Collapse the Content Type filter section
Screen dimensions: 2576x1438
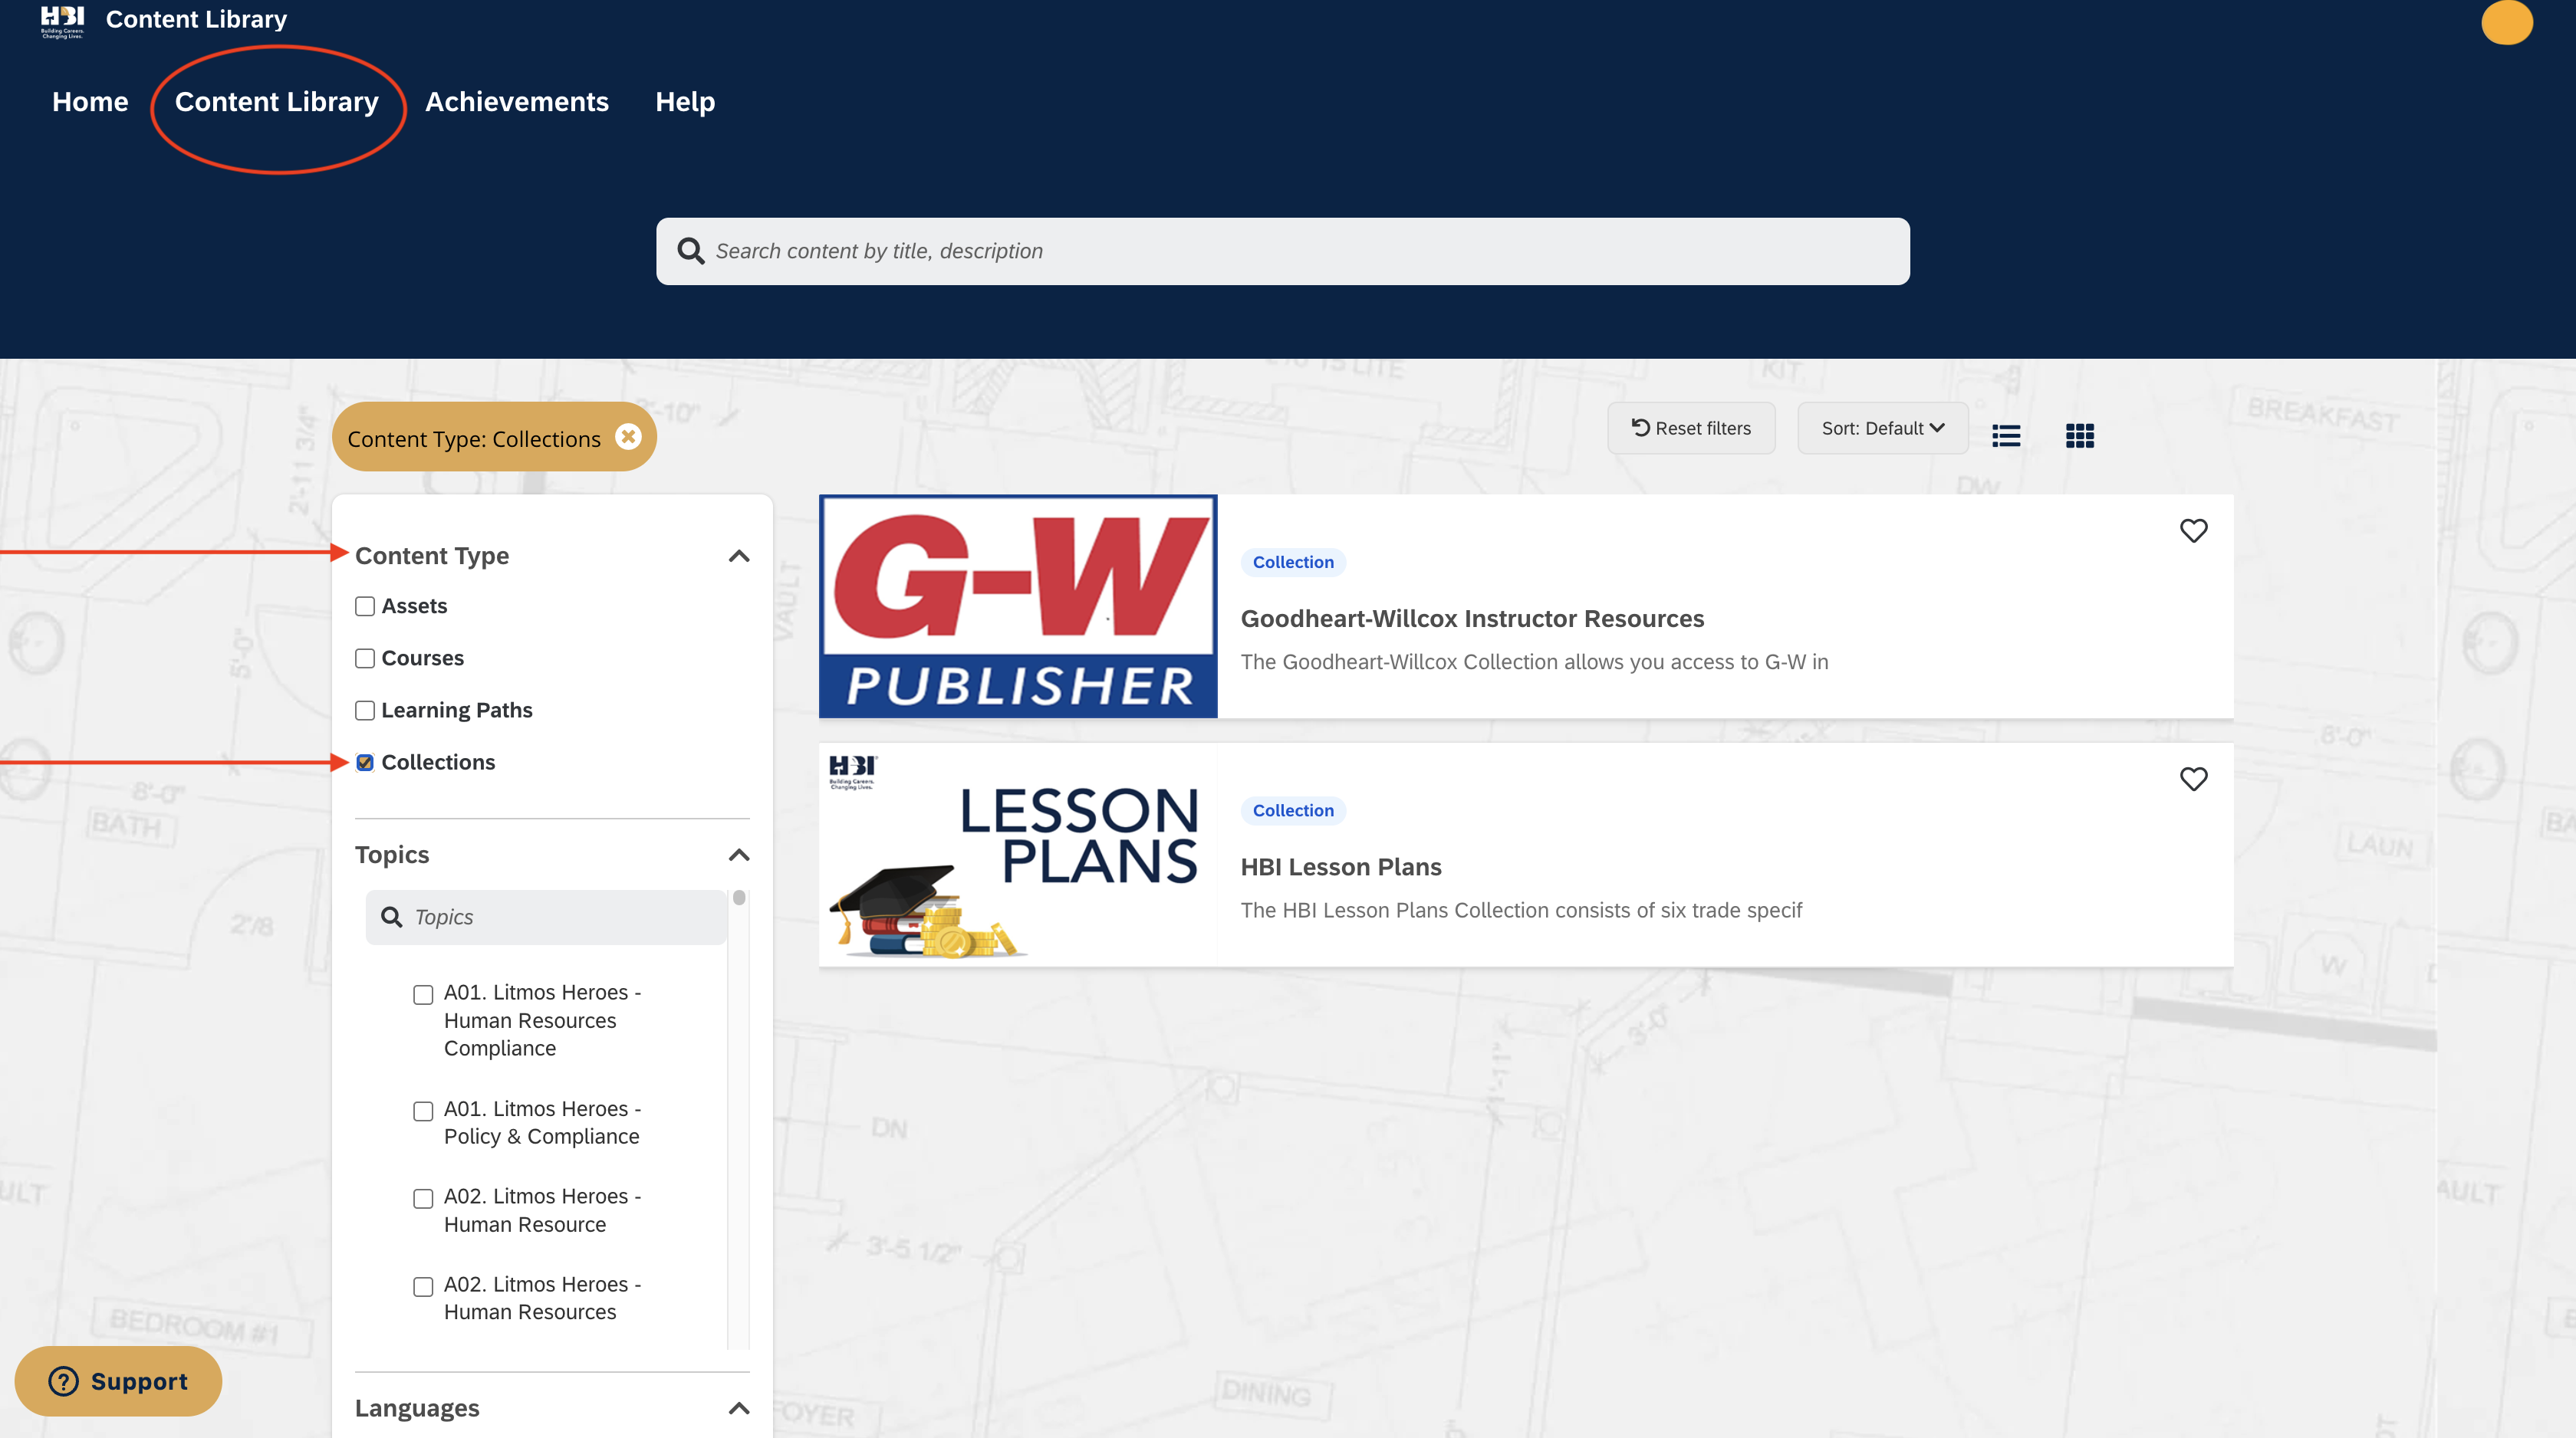coord(739,556)
